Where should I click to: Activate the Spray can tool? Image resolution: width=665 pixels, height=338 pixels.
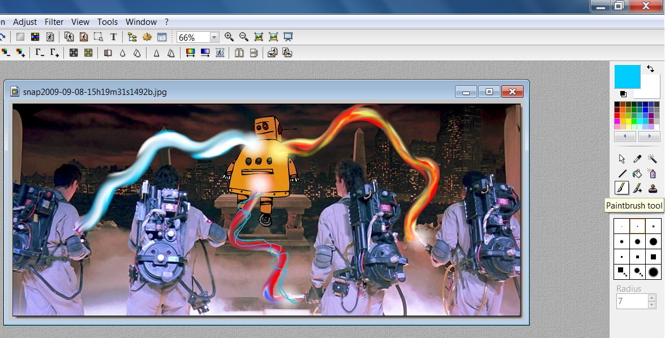coord(653,173)
